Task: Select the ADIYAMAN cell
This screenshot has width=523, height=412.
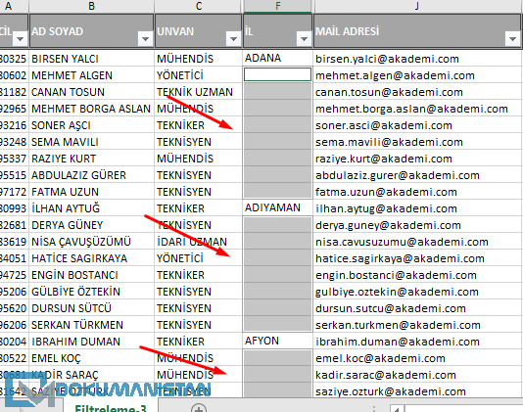Action: tap(277, 207)
